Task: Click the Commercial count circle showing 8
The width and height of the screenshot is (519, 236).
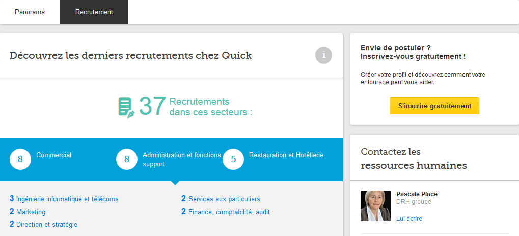Action: point(20,159)
